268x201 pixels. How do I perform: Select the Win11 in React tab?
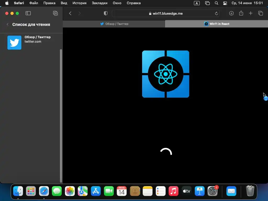[x=216, y=24]
